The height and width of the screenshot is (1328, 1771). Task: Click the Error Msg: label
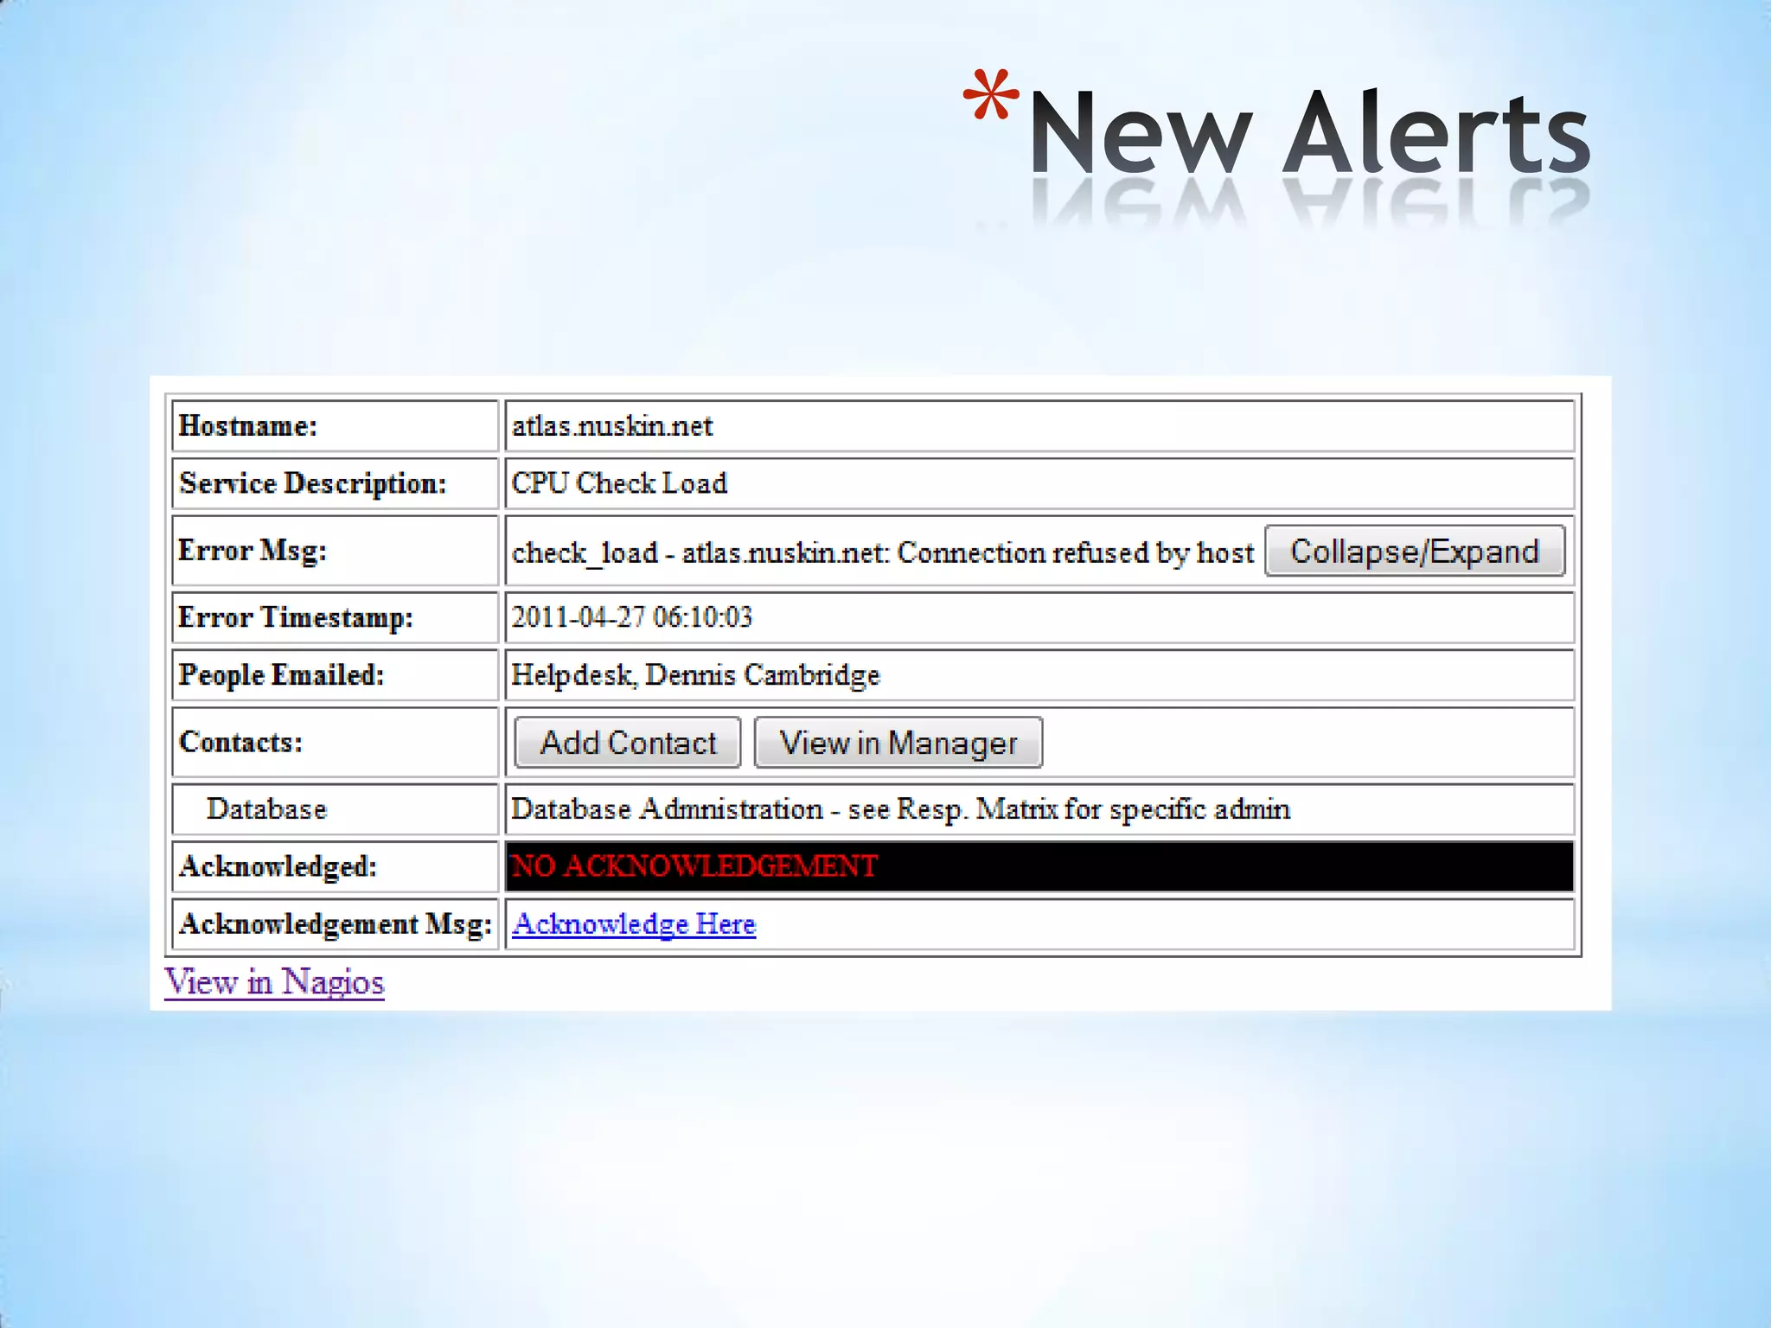(x=253, y=551)
